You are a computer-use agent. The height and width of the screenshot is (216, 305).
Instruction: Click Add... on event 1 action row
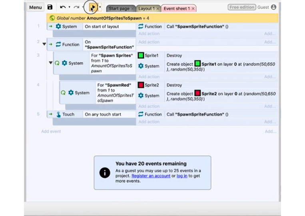pyautogui.click(x=270, y=34)
